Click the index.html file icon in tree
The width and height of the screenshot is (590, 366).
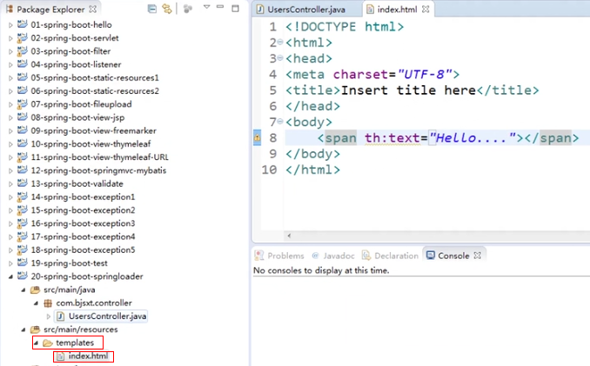click(60, 356)
